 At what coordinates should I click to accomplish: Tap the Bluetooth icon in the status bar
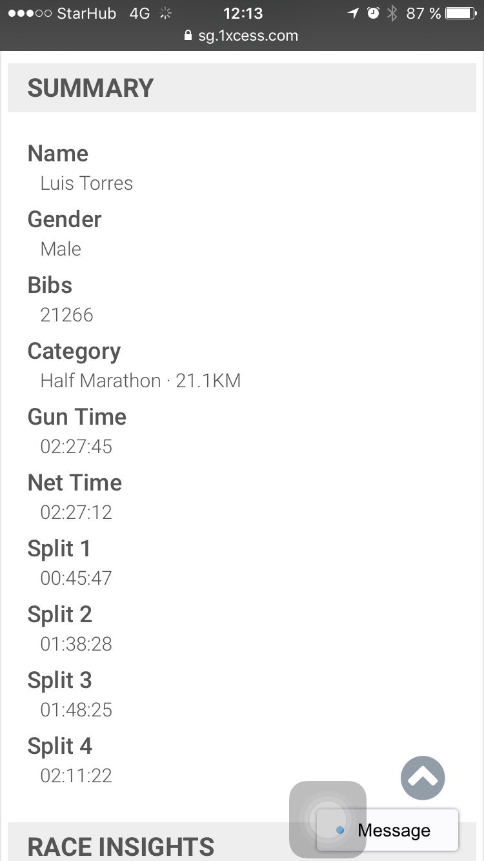tap(392, 13)
